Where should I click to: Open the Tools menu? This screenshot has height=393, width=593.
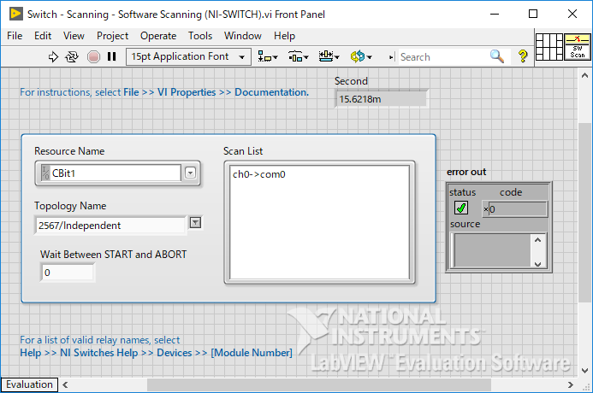200,36
